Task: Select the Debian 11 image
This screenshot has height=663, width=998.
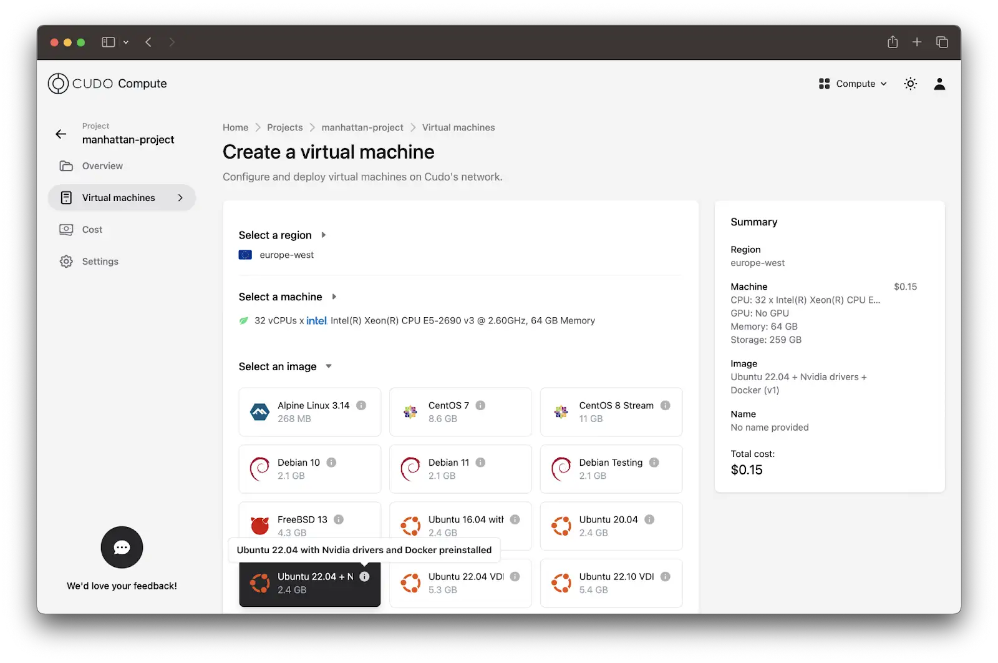Action: pyautogui.click(x=460, y=469)
